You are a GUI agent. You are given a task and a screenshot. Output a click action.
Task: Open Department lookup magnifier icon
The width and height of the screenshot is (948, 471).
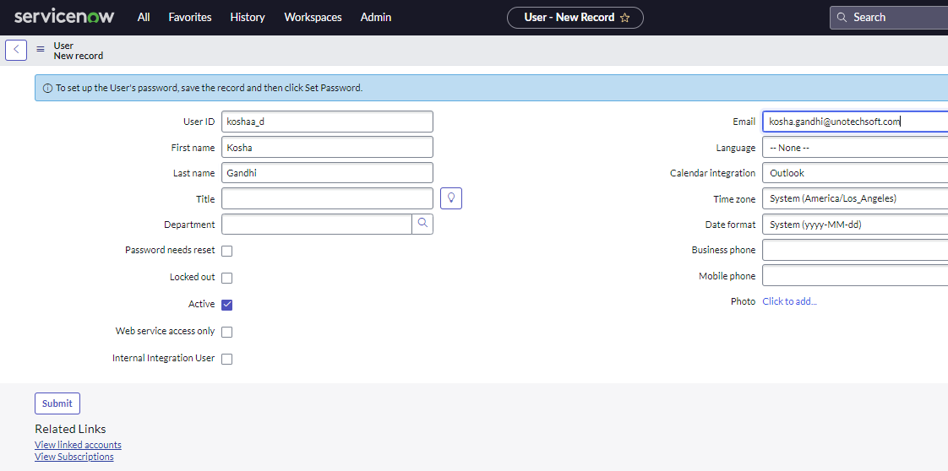click(x=422, y=225)
